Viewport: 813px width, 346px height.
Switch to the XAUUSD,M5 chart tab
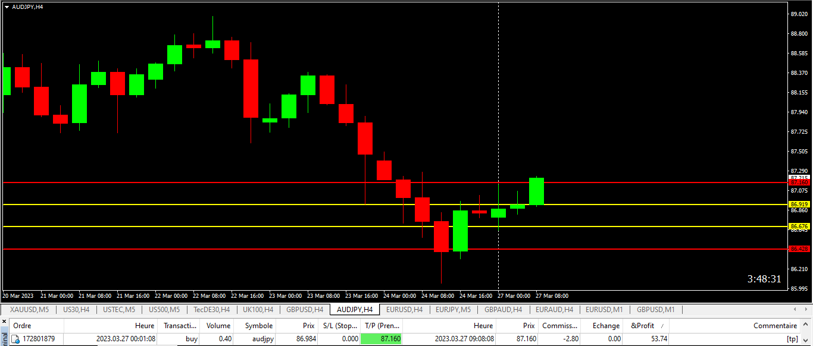29,310
